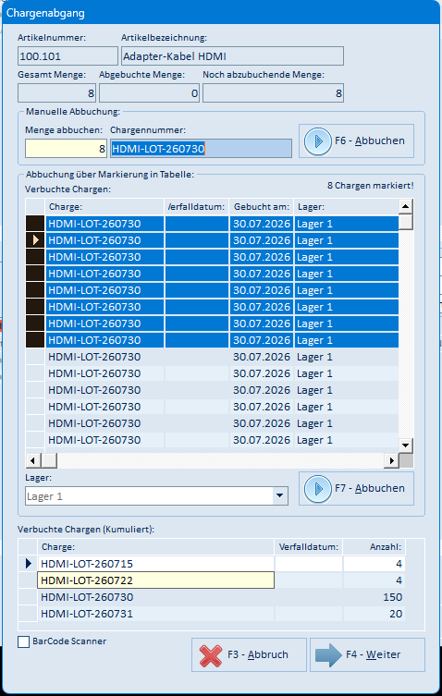This screenshot has height=696, width=442.
Task: Click scroll up arrow of batch table
Action: (405, 206)
